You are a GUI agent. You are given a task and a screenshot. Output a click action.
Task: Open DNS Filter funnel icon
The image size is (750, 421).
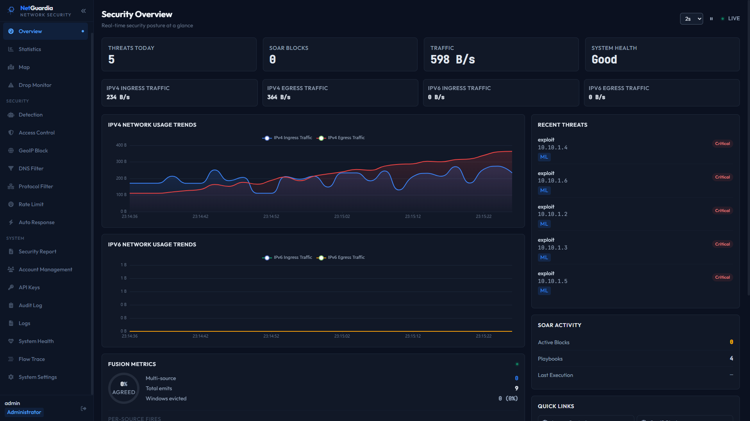tap(11, 168)
